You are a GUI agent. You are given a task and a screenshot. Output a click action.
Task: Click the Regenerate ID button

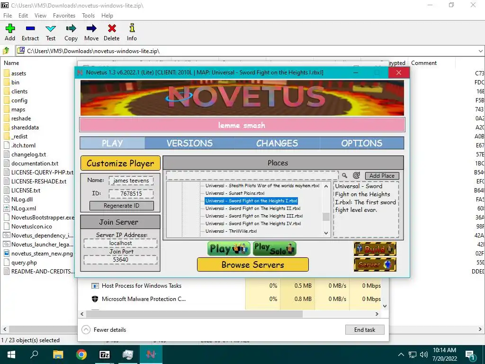coord(122,206)
